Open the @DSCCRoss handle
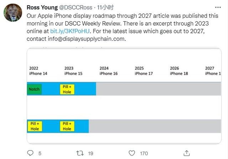 coord(76,7)
